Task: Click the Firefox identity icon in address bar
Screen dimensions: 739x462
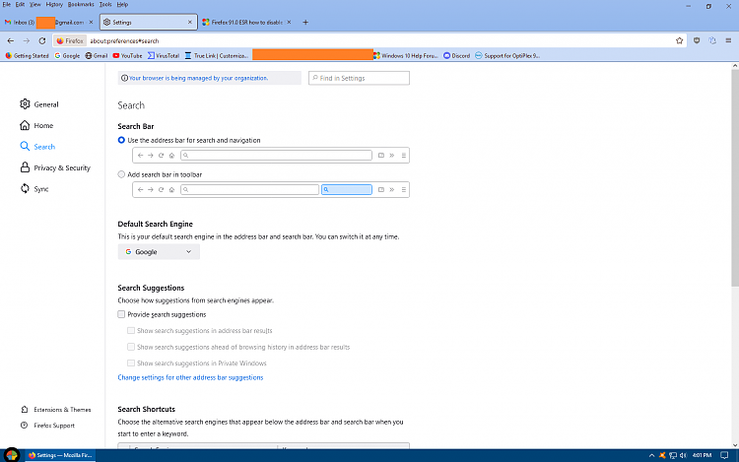Action: click(x=70, y=41)
